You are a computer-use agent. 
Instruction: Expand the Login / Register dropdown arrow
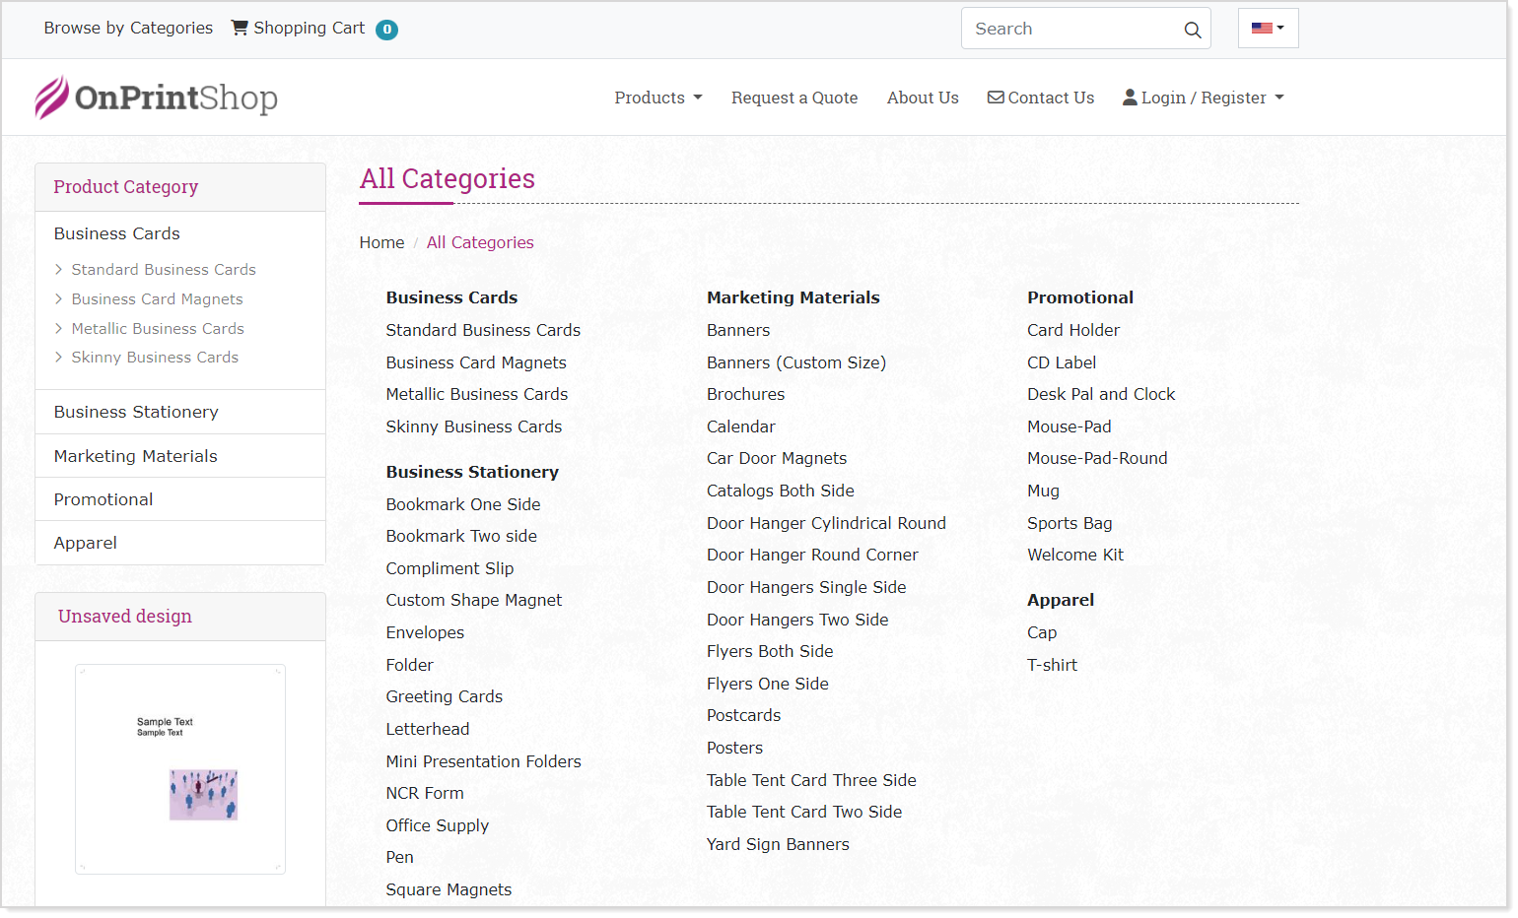click(x=1279, y=98)
